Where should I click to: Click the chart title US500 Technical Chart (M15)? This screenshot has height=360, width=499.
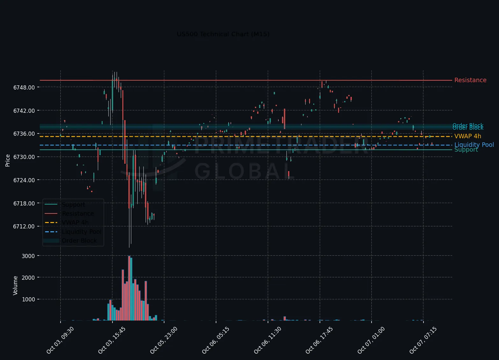point(223,34)
